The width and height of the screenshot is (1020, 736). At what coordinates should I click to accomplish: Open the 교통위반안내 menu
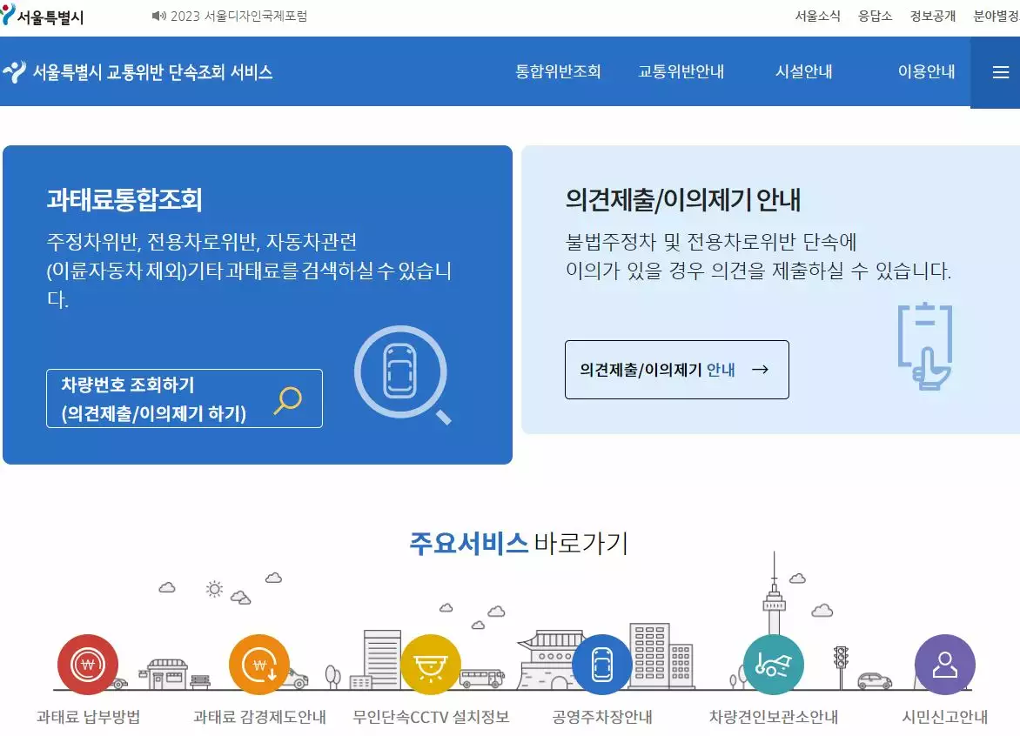(x=683, y=73)
